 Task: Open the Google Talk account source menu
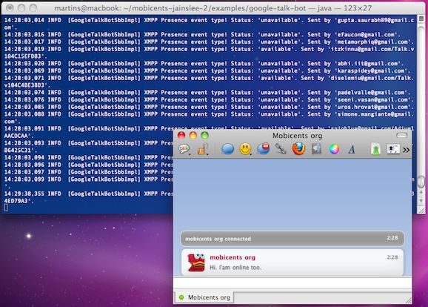184,149
